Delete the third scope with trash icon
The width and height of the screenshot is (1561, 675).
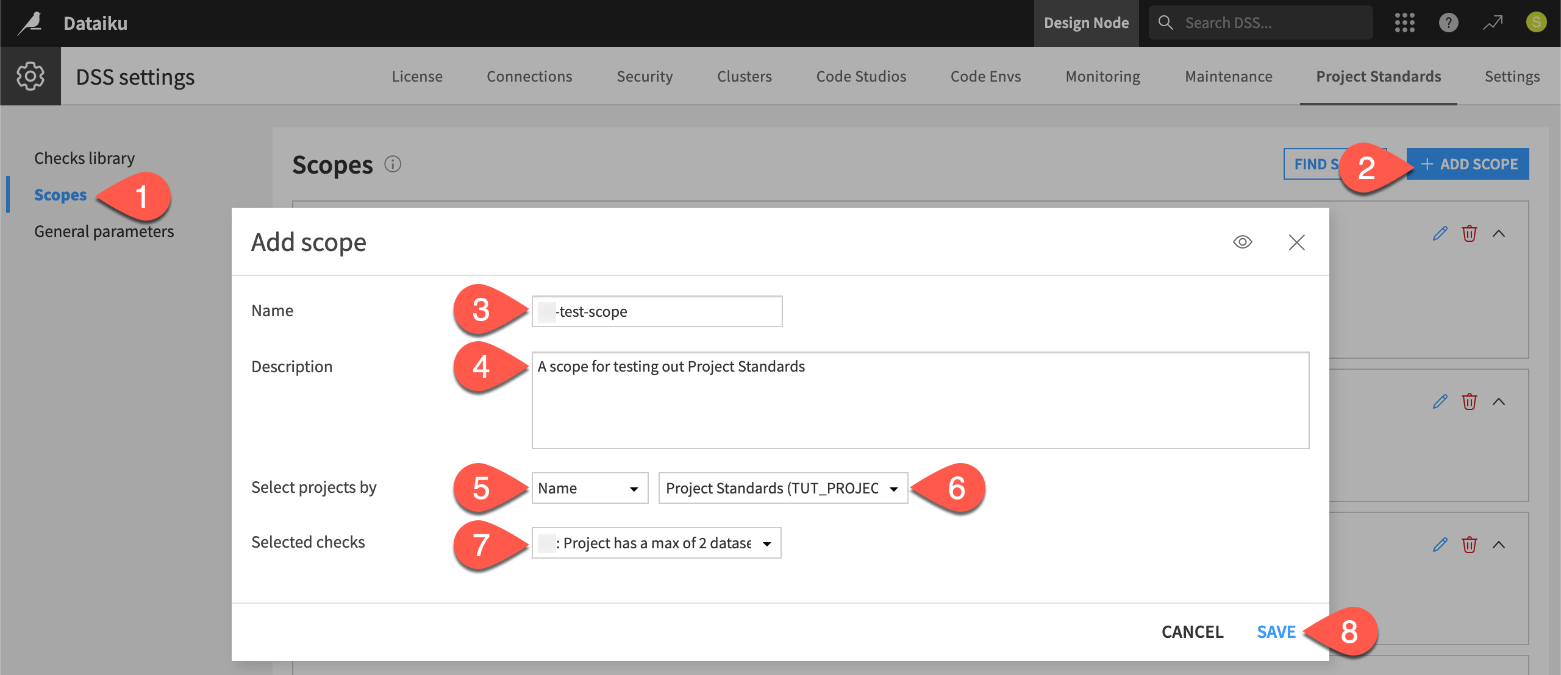click(x=1470, y=545)
